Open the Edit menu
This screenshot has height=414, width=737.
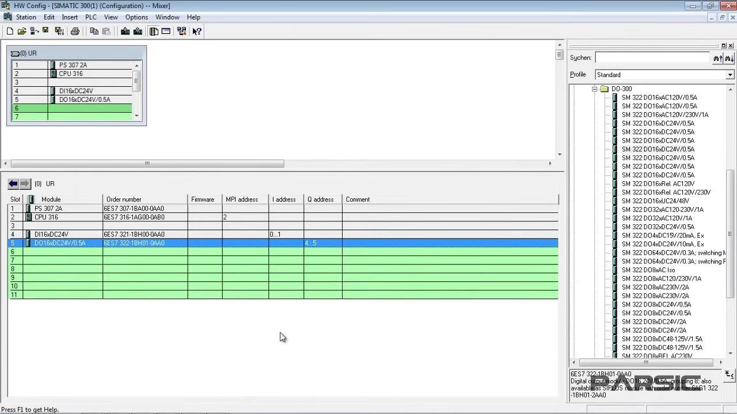pos(49,17)
